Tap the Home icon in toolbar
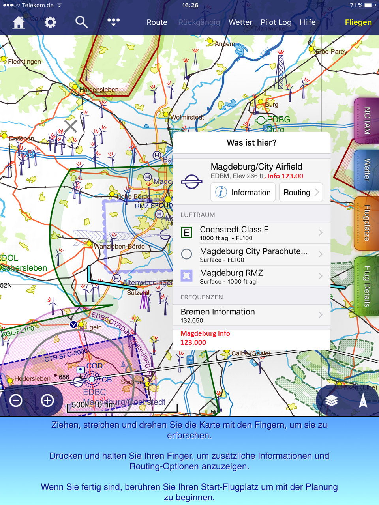This screenshot has width=379, height=505. pyautogui.click(x=19, y=22)
